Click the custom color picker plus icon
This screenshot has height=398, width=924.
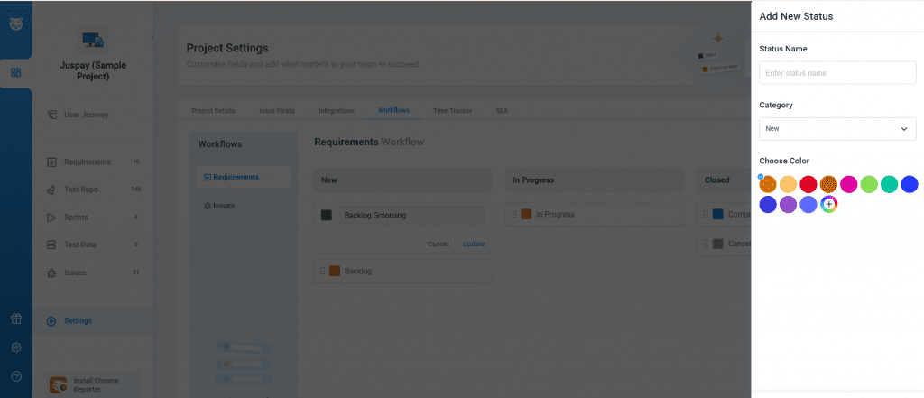point(828,205)
